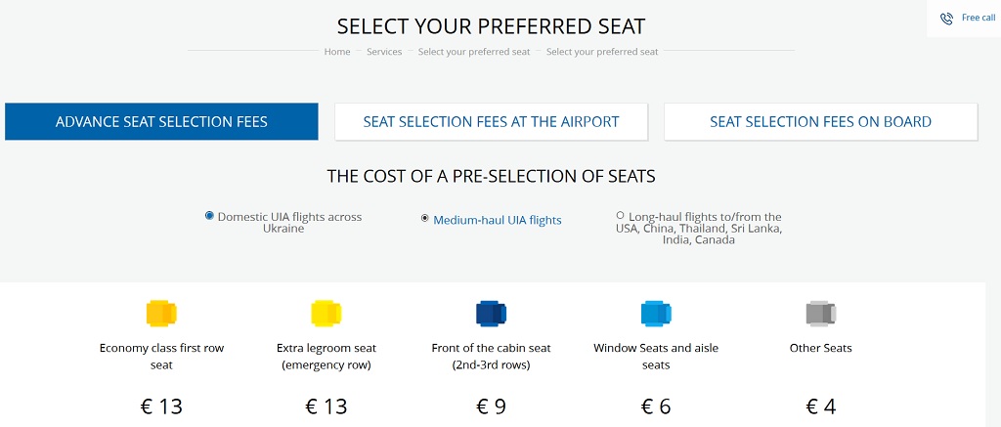1001x427 pixels.
Task: Switch to Seat Selection Fees at the Airport tab
Action: coord(491,121)
